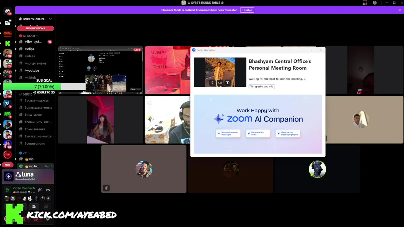
Task: Click the voice connection signal icon
Action: (x=8, y=190)
